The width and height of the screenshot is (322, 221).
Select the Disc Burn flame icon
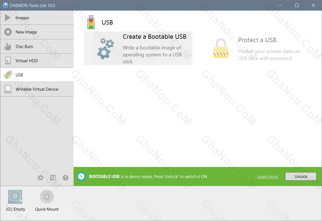(x=8, y=46)
